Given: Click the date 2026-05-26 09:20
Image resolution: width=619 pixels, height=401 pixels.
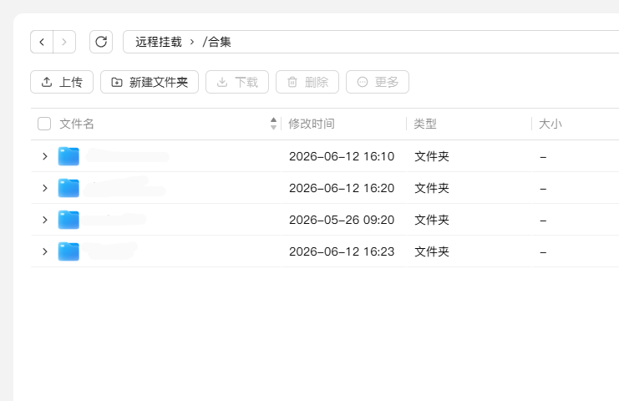Looking at the screenshot, I should (x=342, y=220).
